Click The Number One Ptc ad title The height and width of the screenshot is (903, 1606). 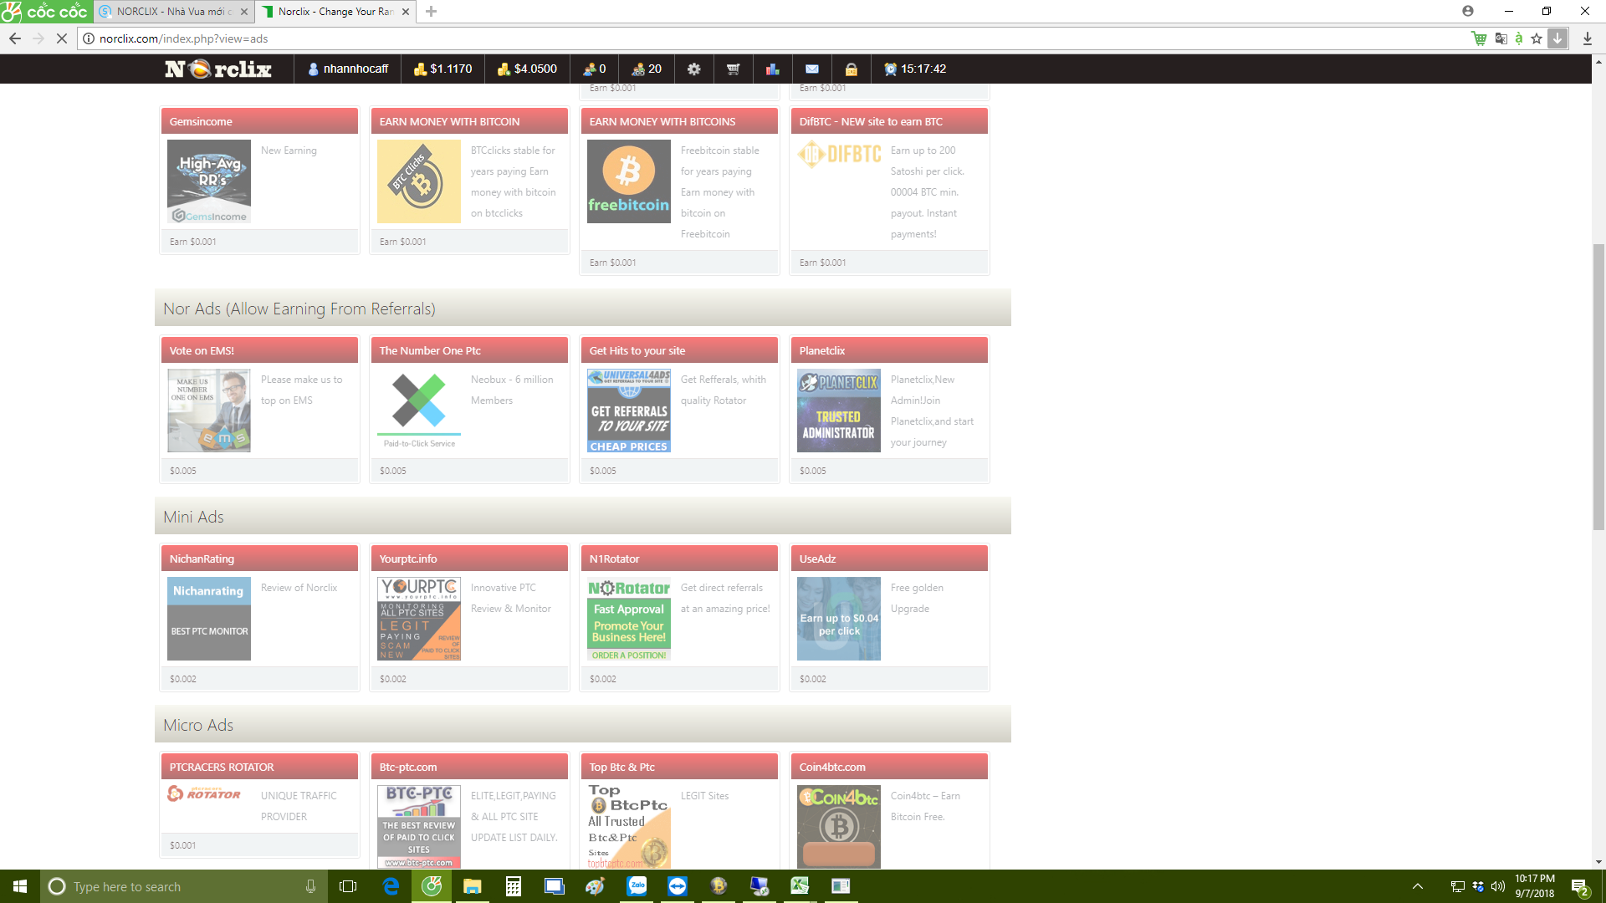[430, 350]
